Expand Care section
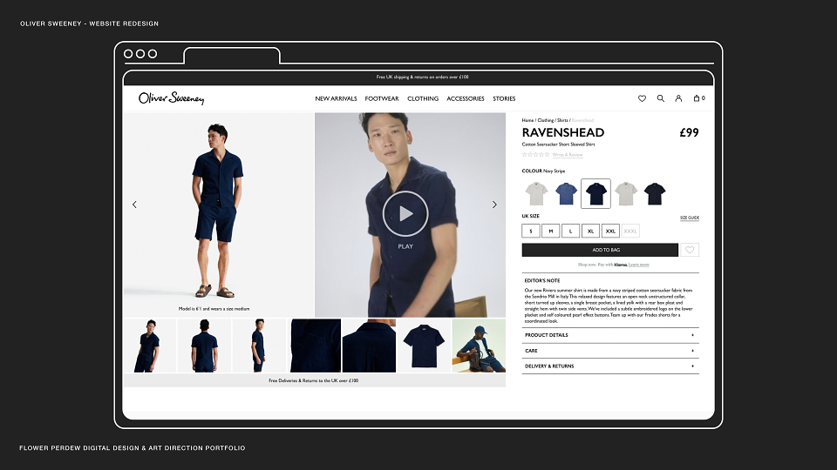This screenshot has width=837, height=470. click(610, 351)
